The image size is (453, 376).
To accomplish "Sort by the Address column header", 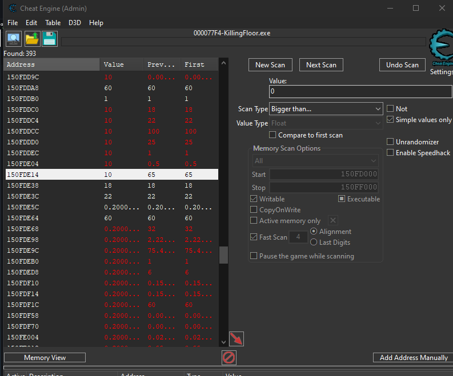I will 52,64.
